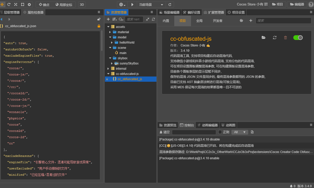Screen dimensions: 314x188
Task: Click the refresh preview icon in top toolbar
Action: 170,4
